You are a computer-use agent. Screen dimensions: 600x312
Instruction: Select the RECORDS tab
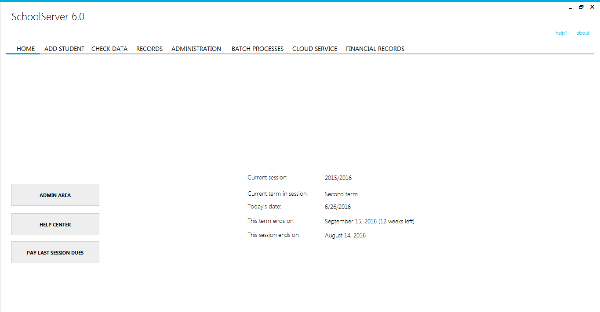[x=149, y=49]
